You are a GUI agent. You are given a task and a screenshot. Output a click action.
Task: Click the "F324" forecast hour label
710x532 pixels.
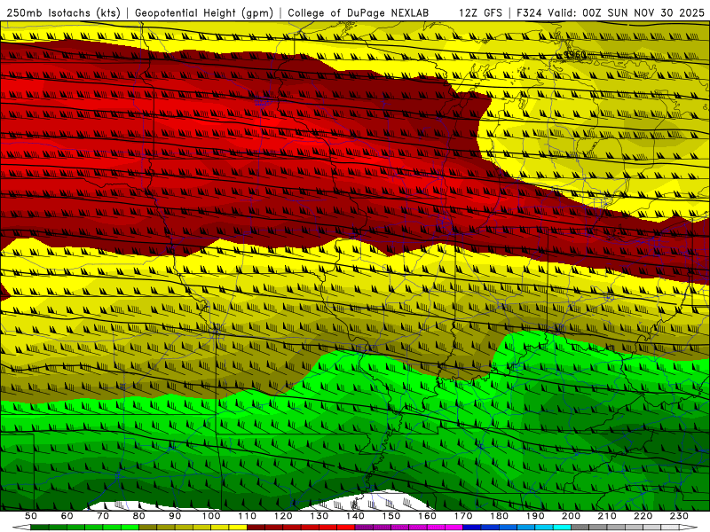click(x=530, y=12)
